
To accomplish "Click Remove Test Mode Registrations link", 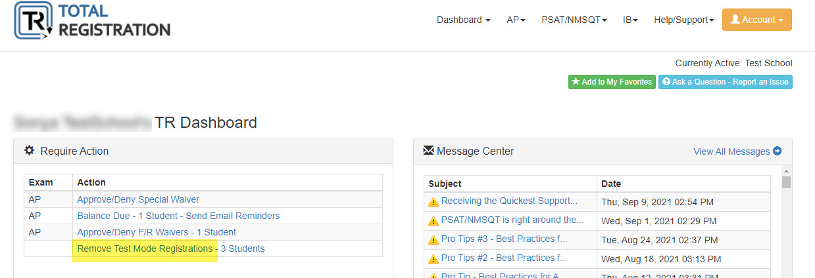I will 171,248.
